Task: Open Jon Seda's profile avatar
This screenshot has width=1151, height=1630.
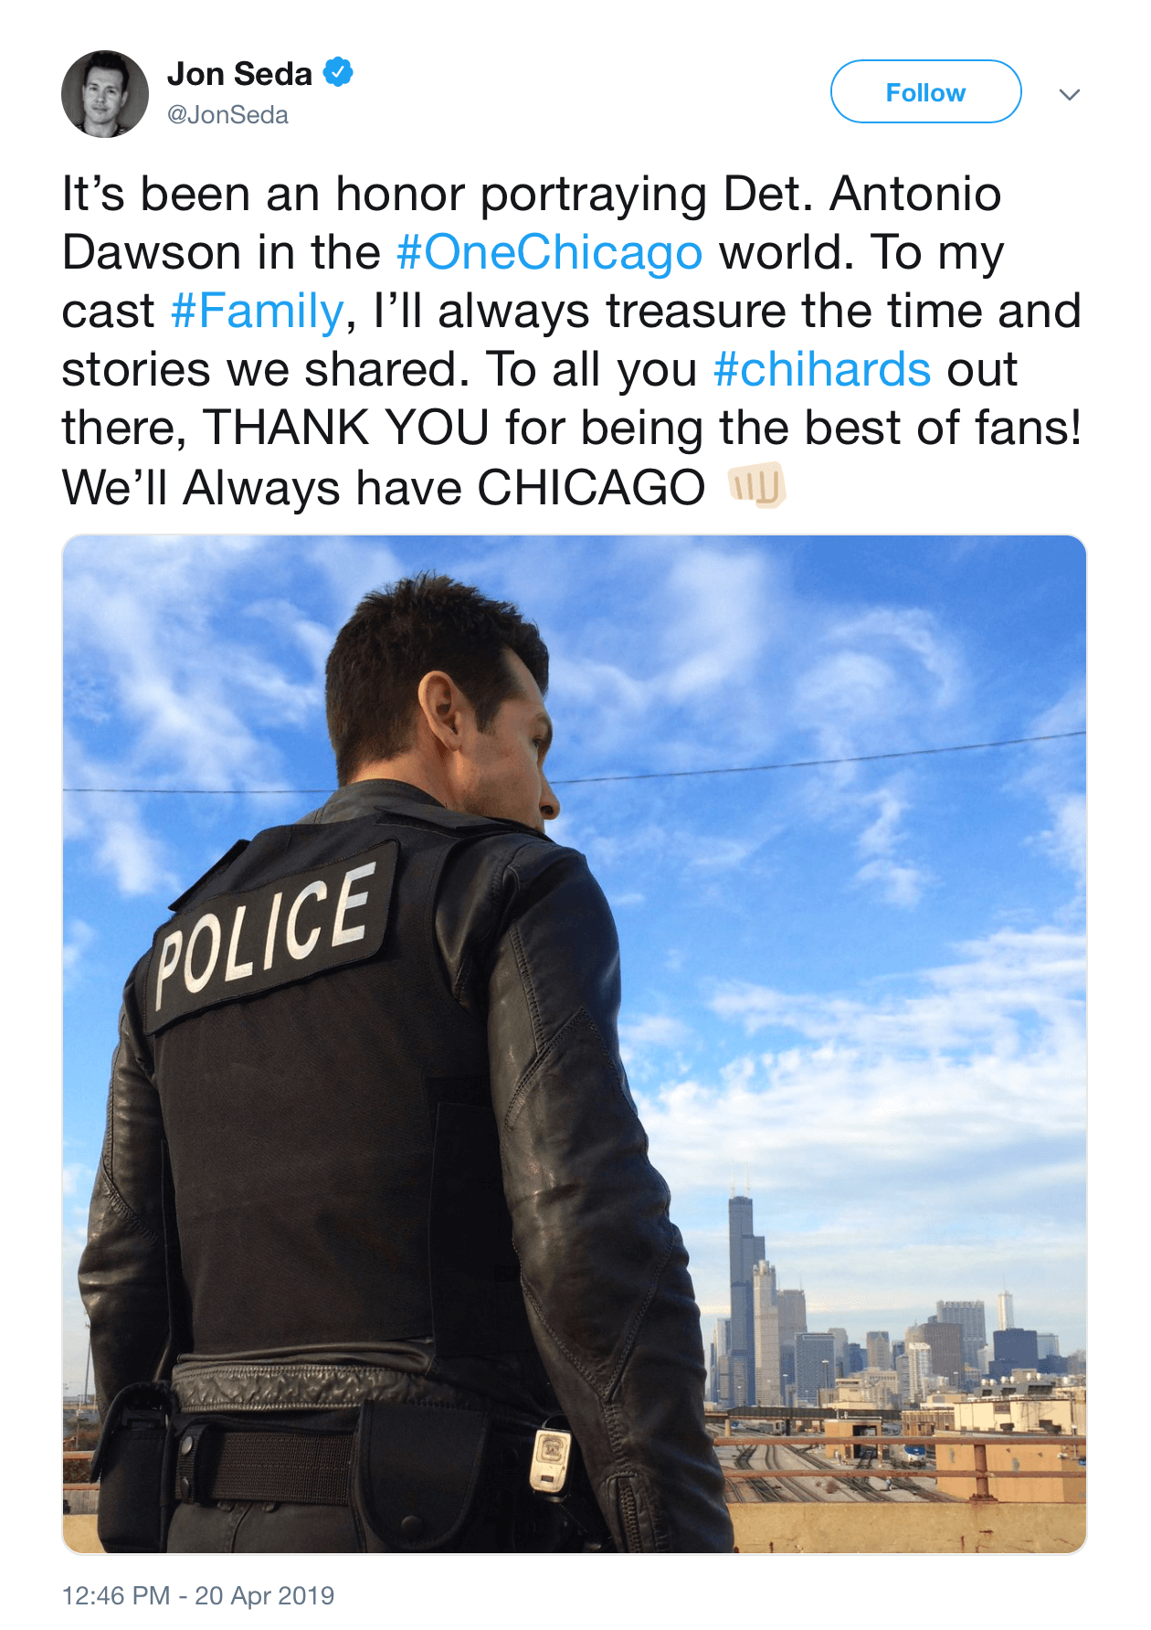Action: 105,93
